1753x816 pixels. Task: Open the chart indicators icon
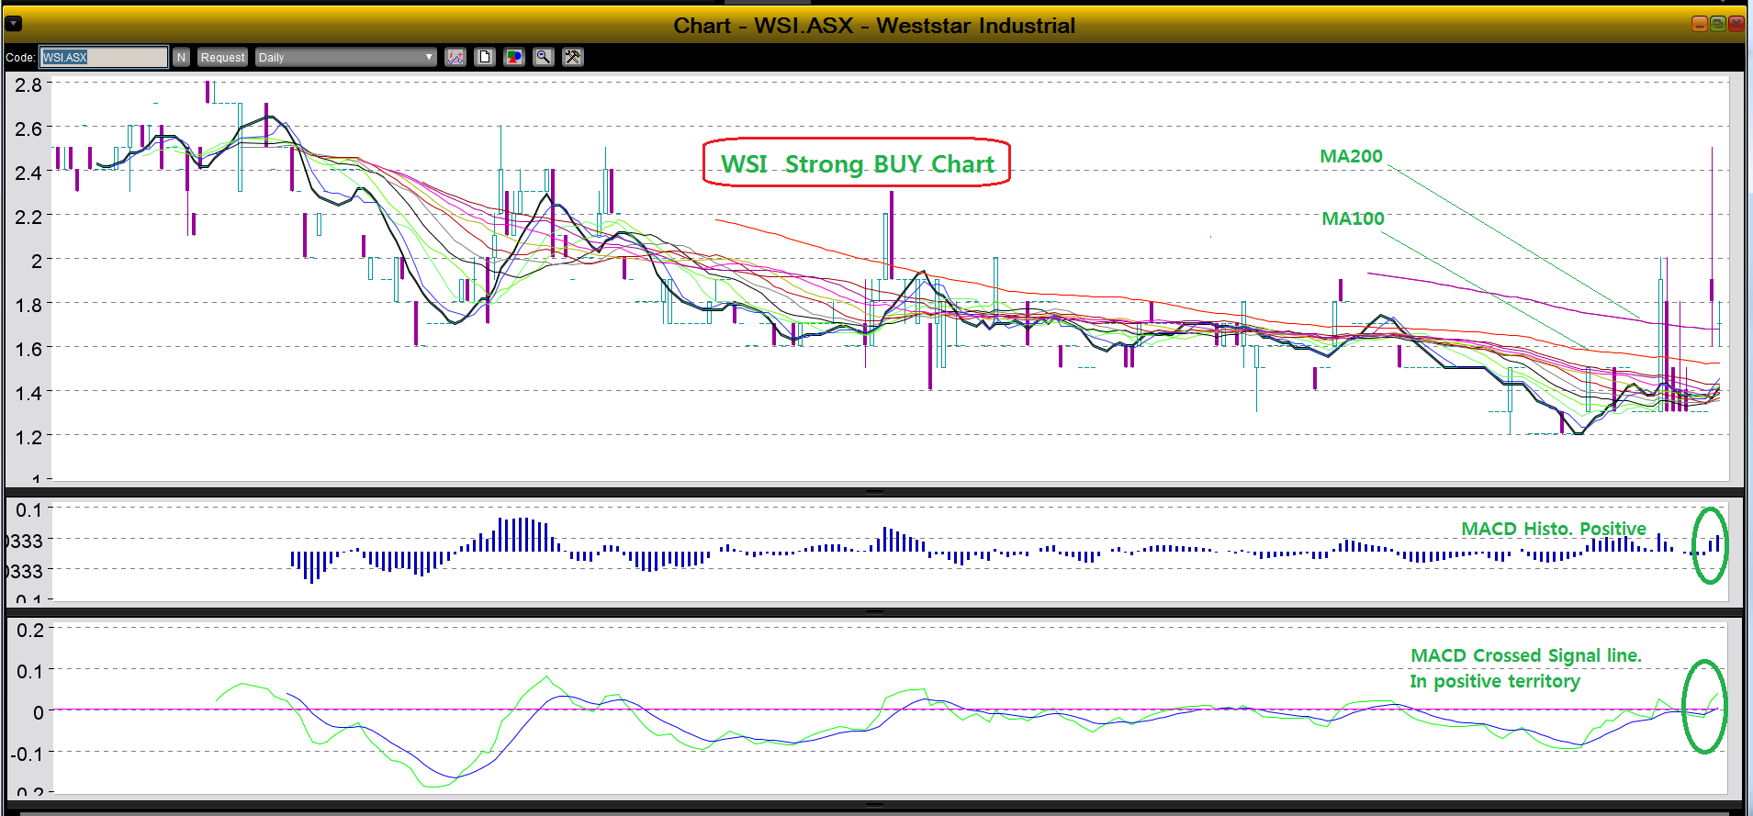coord(455,57)
